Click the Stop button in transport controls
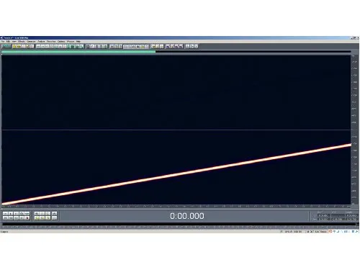The width and height of the screenshot is (360, 270). tap(5, 213)
